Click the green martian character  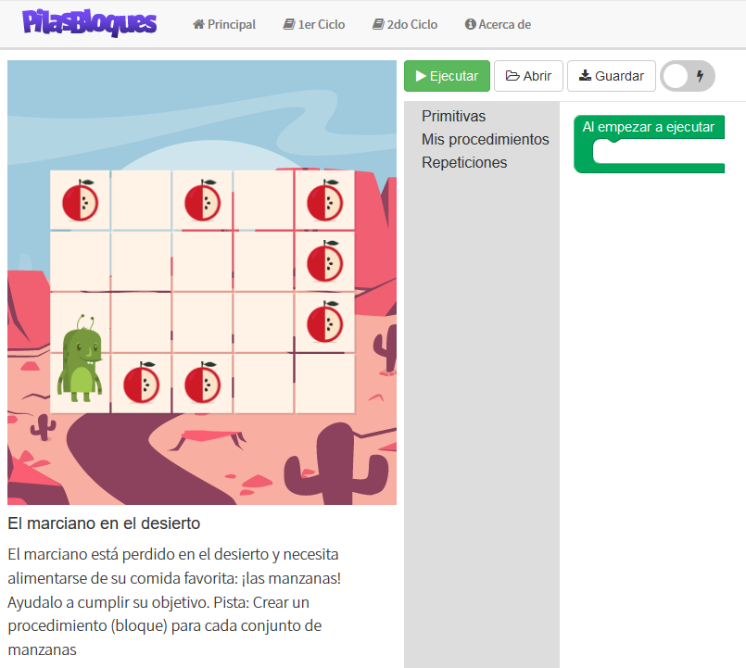pos(80,359)
